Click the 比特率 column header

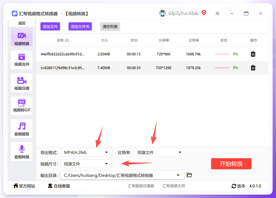[194, 40]
